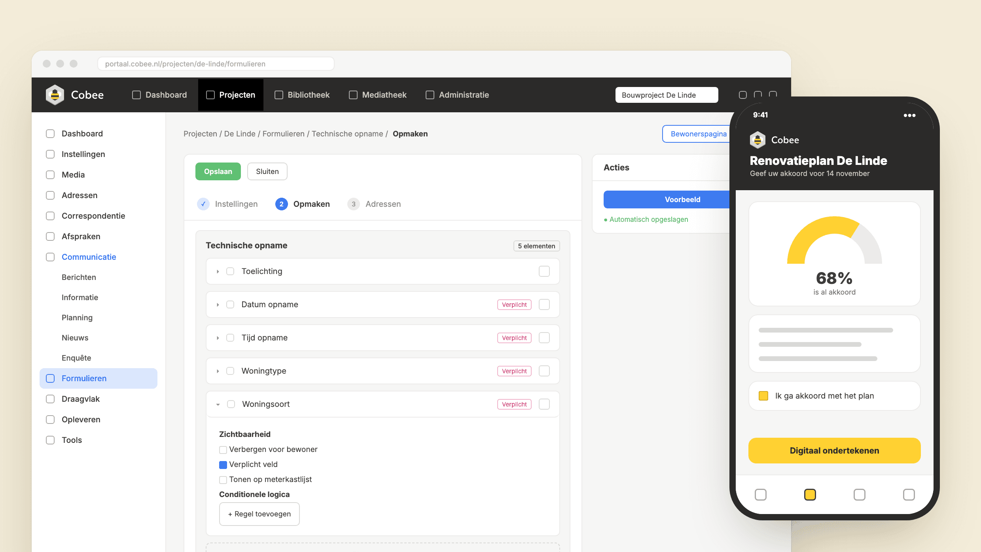This screenshot has height=552, width=981.
Task: Enable Tonen op meterkastlijst
Action: click(223, 480)
